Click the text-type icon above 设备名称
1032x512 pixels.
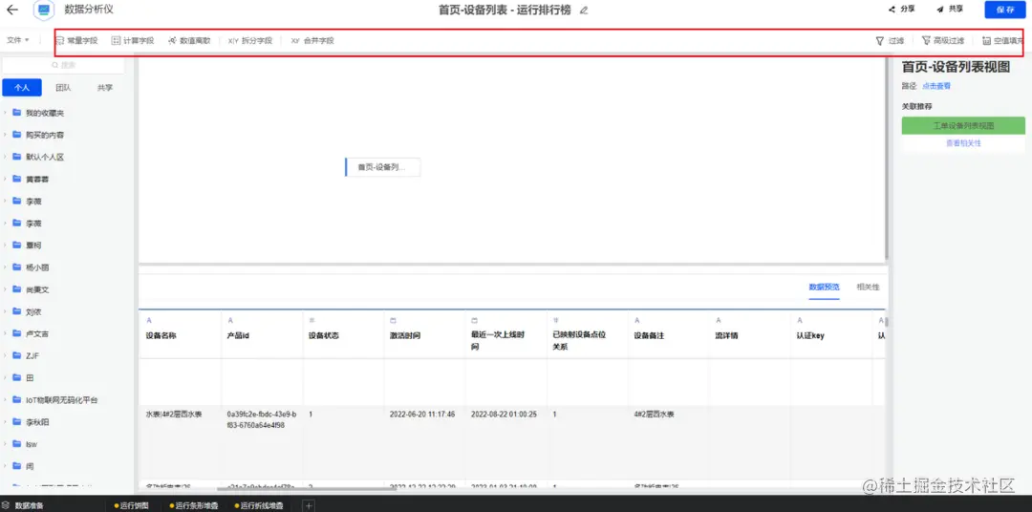149,320
